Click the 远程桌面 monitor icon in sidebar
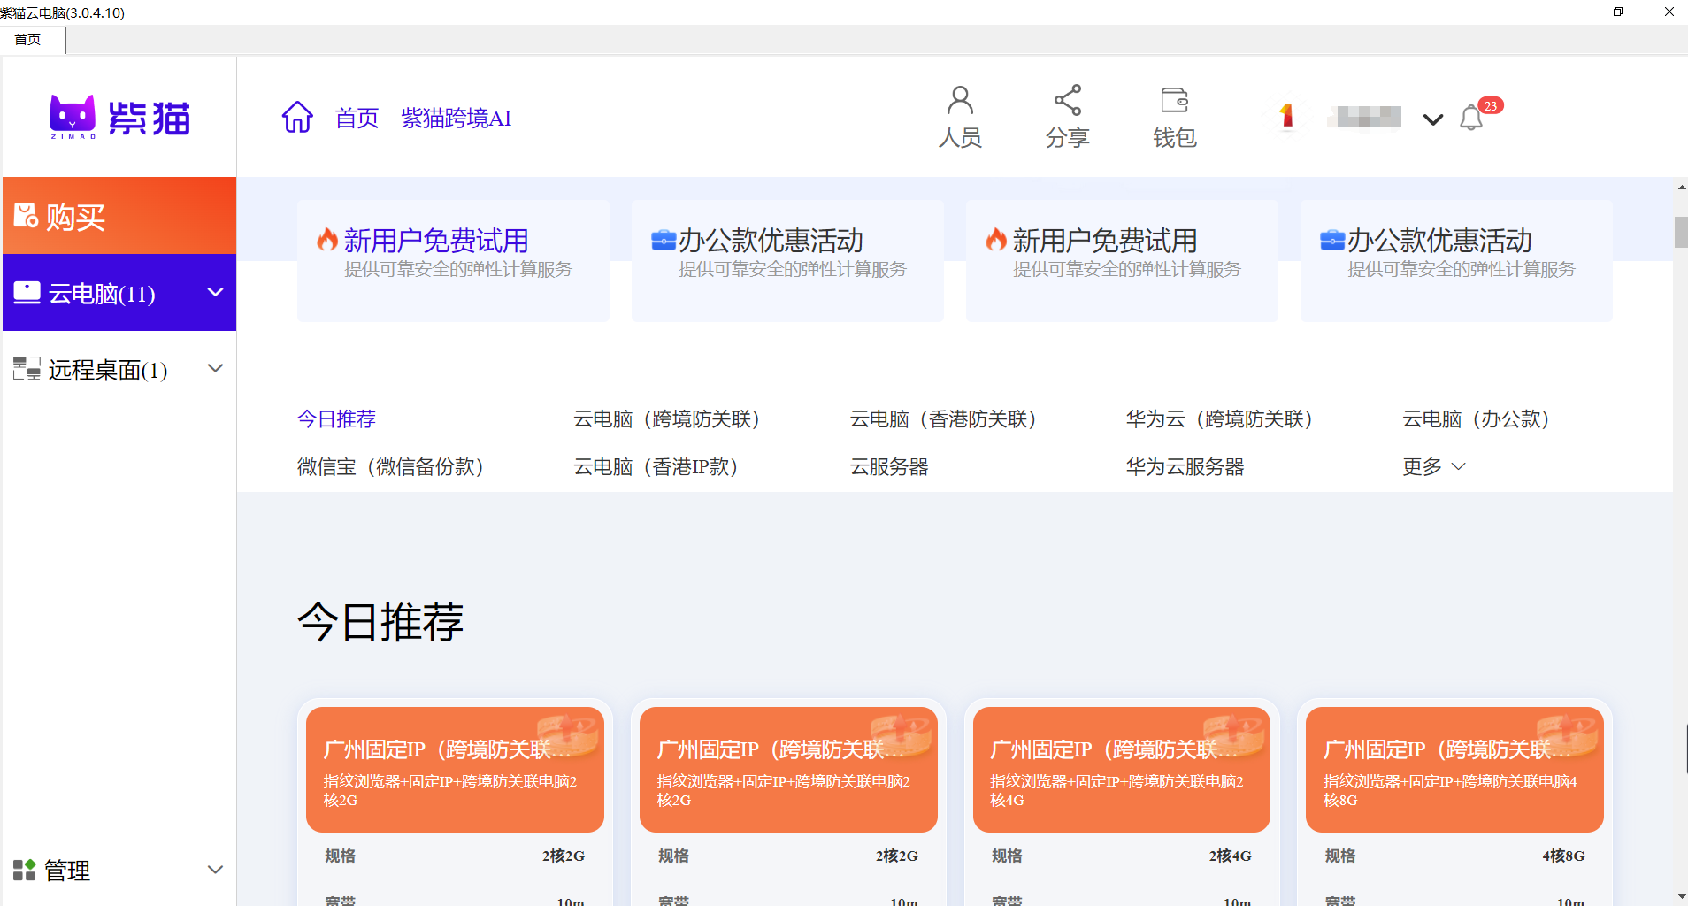The height and width of the screenshot is (906, 1688). pos(27,369)
